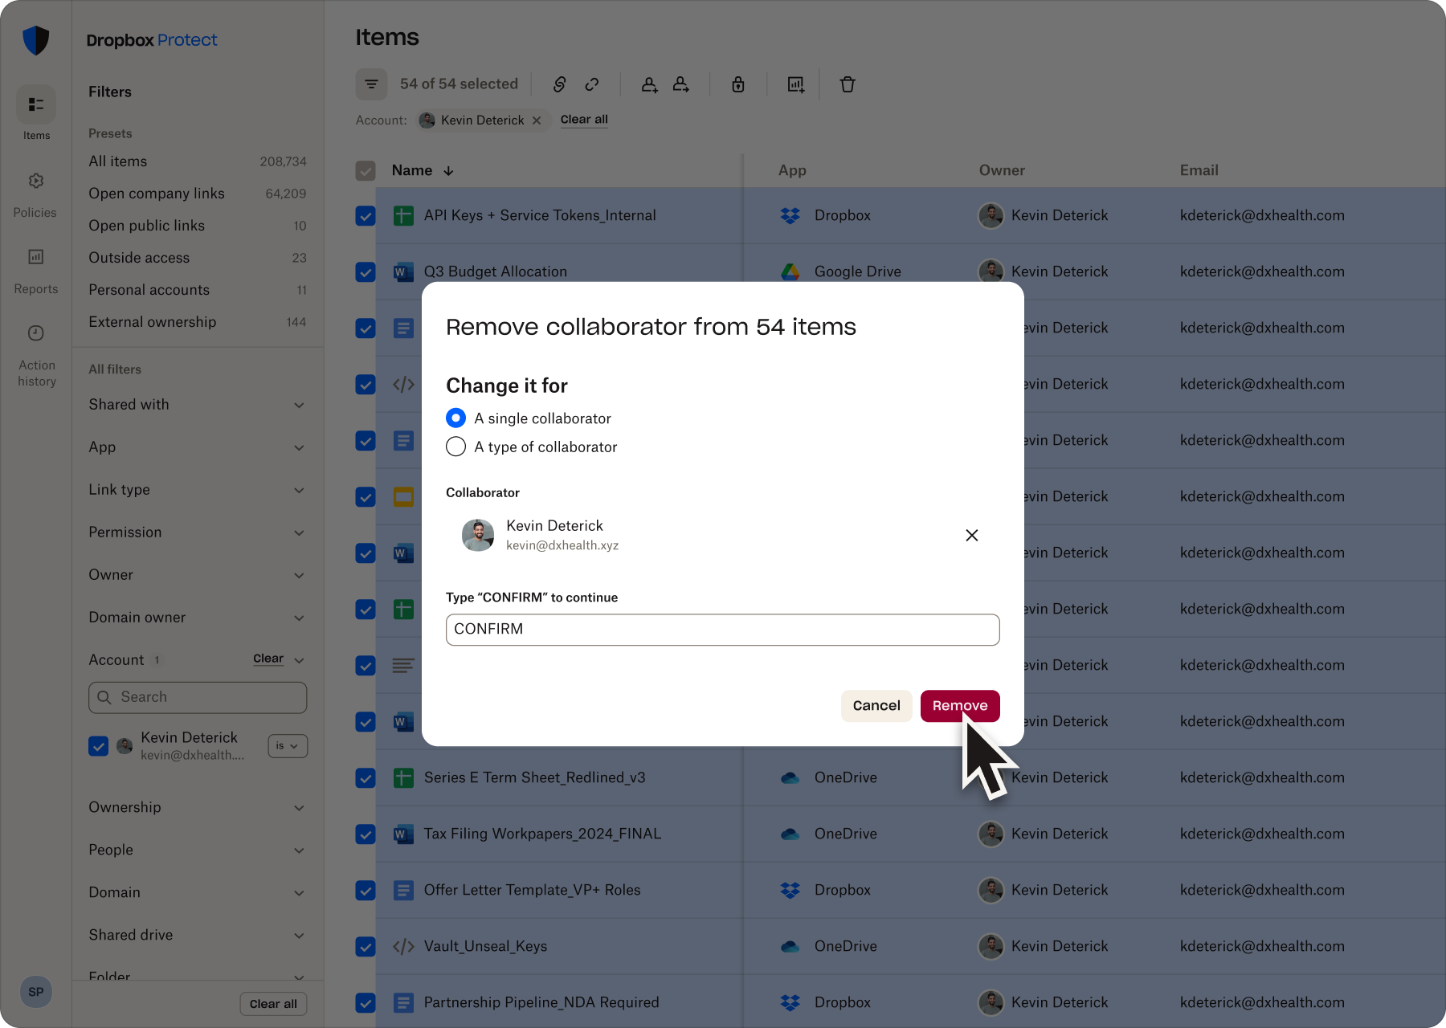
Task: Select the External ownership preset
Action: point(197,322)
